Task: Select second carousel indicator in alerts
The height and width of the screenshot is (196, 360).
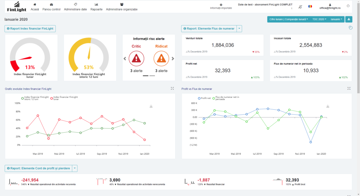Action: pyautogui.click(x=152, y=76)
